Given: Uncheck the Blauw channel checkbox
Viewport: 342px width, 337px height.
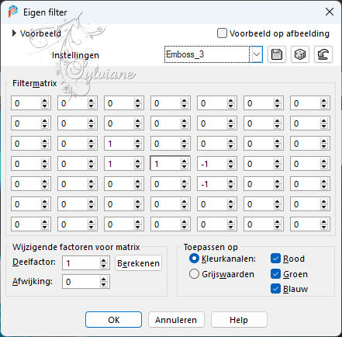Looking at the screenshot, I should pos(275,289).
